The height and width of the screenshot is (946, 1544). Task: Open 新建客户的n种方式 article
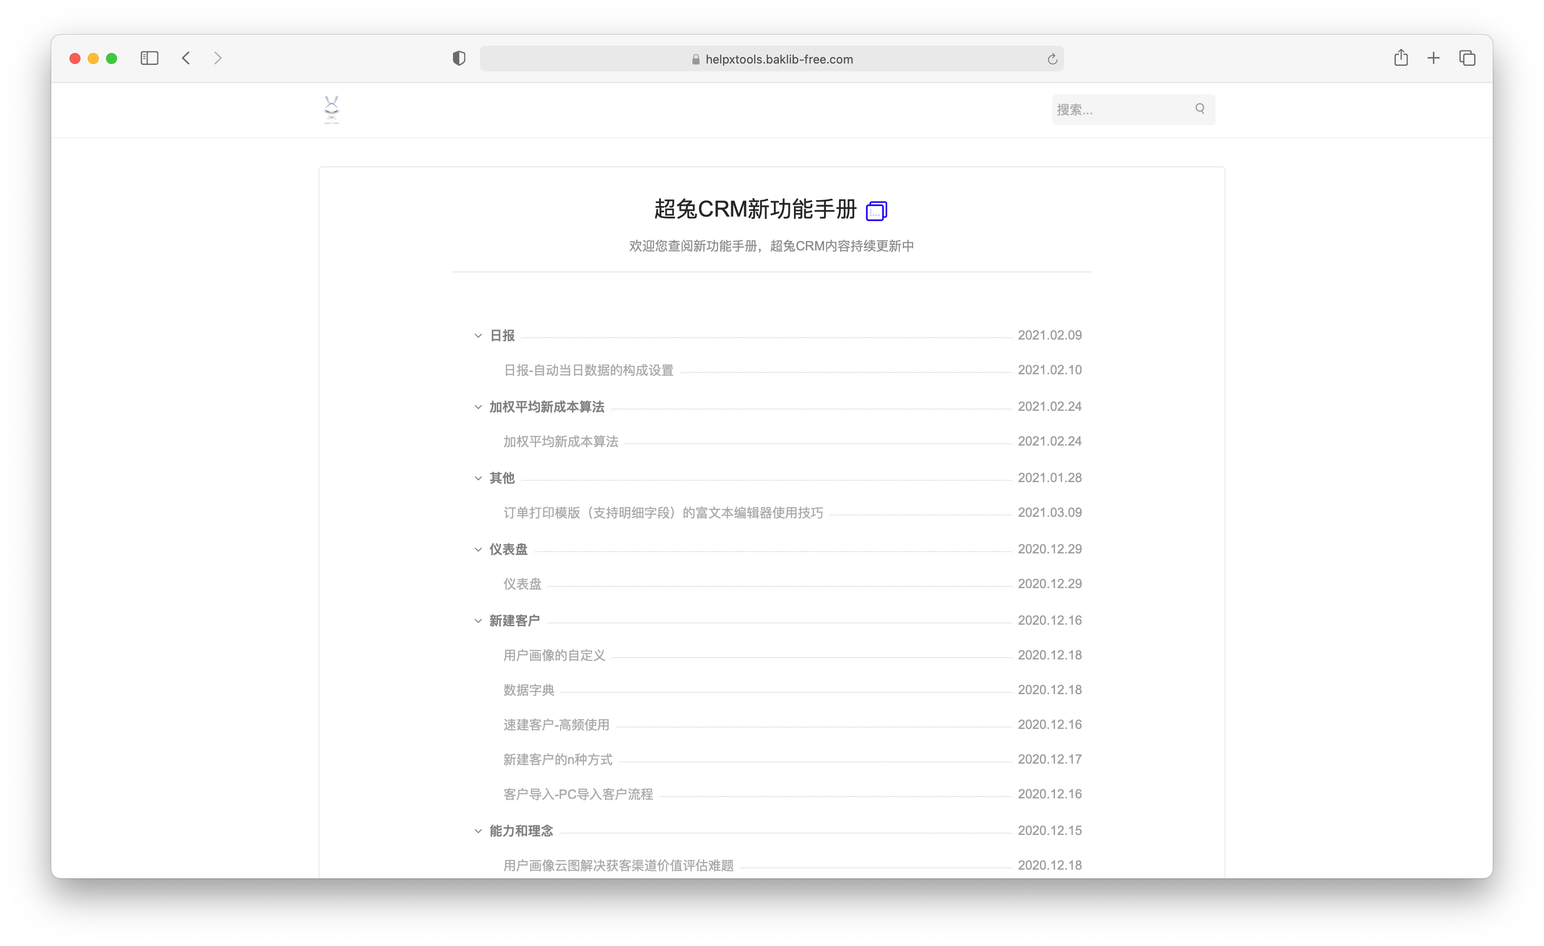558,760
